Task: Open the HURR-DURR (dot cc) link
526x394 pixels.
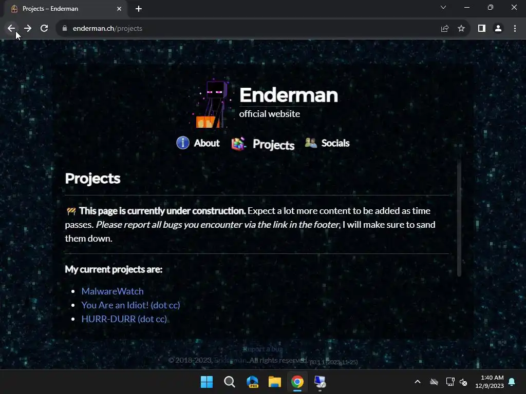Action: tap(124, 319)
